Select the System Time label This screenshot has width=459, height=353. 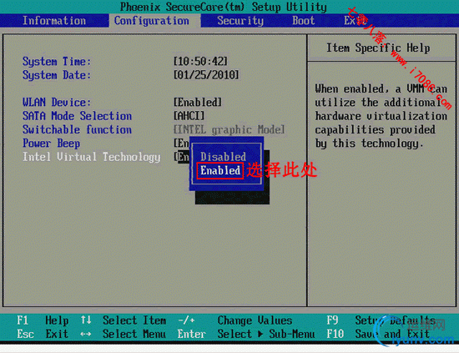coord(57,62)
